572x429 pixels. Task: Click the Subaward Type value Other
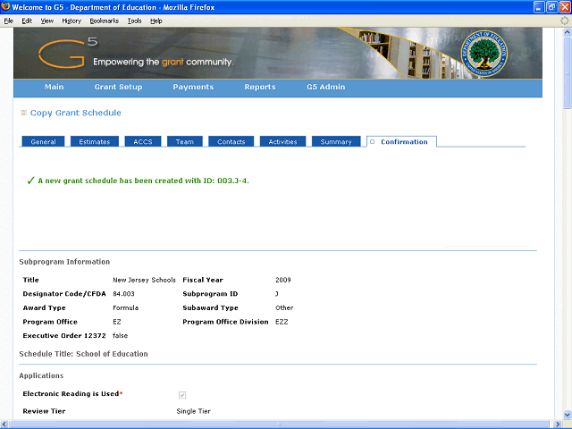pos(284,307)
